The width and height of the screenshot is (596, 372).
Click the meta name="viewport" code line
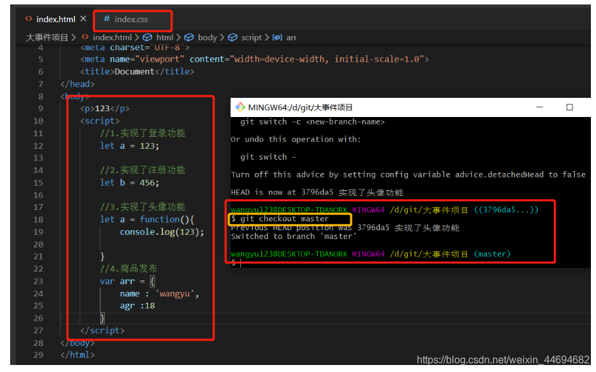coord(254,59)
